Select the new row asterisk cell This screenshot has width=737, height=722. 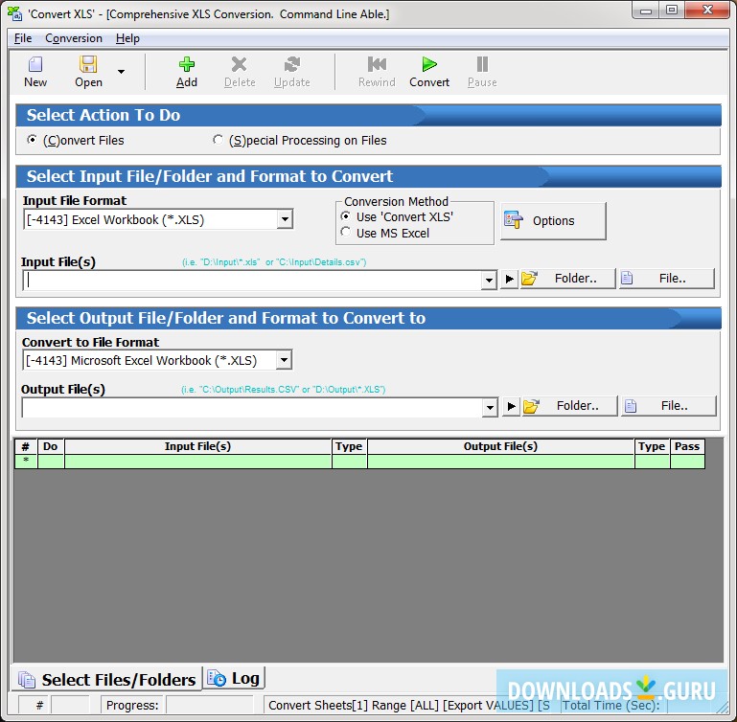click(x=26, y=462)
